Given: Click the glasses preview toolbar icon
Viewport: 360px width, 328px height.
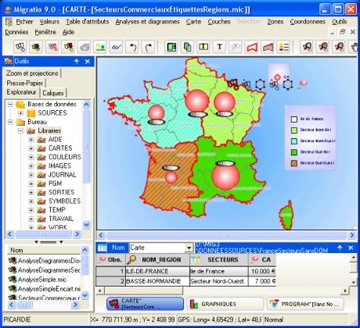Looking at the screenshot, I should coord(116,47).
